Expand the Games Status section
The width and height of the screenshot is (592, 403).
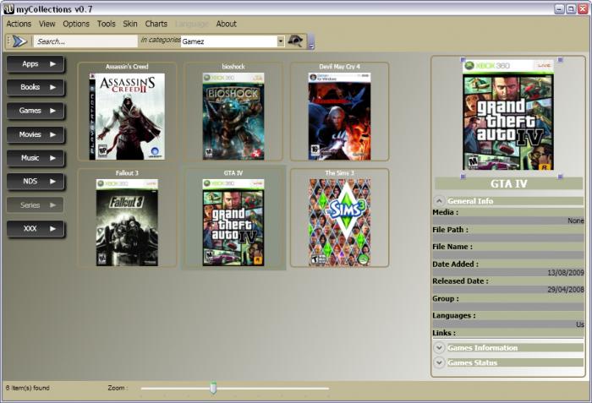(440, 362)
